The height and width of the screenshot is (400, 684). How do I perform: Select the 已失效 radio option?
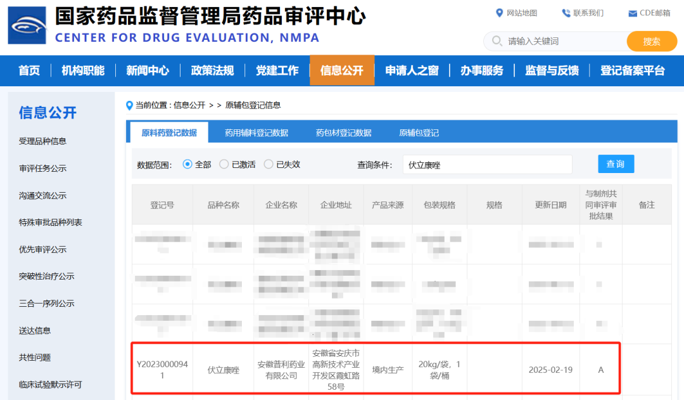tap(269, 164)
